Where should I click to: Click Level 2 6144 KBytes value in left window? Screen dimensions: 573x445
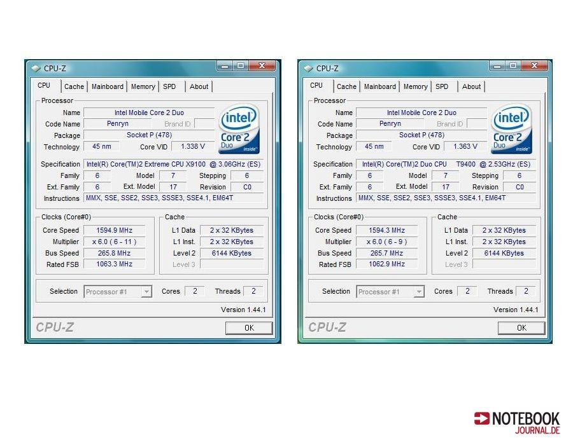tap(231, 253)
